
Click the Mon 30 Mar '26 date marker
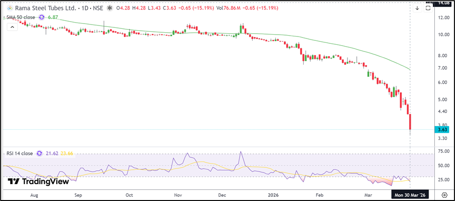409,195
